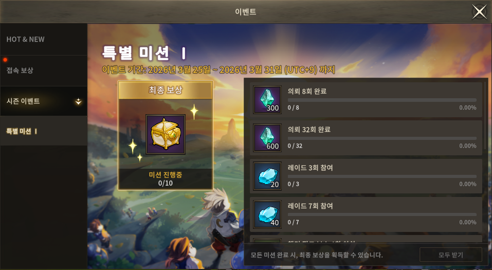Click the 600 green crystal reward icon
Screen dimensions: 492x270
[267, 138]
